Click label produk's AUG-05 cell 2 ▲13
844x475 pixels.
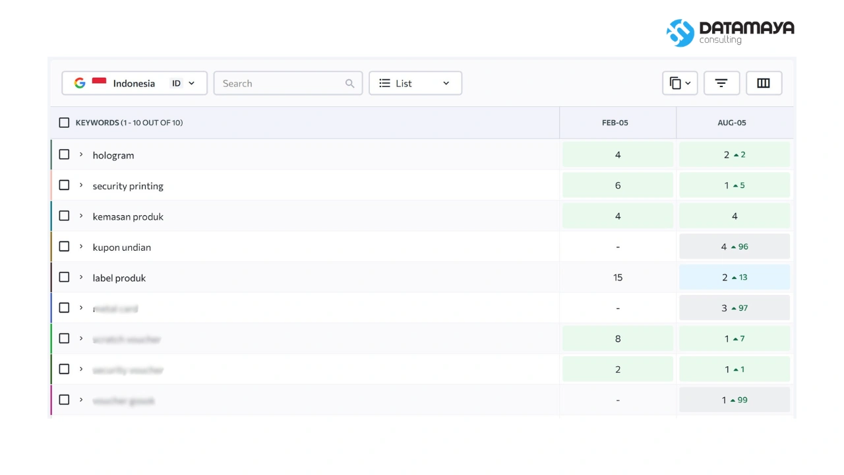click(x=735, y=277)
